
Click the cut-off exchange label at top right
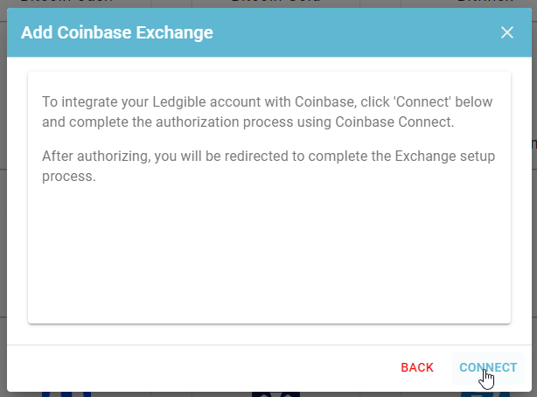(485, 2)
